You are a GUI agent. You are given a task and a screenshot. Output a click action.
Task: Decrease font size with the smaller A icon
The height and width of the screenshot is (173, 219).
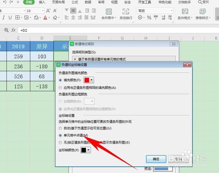pyautogui.click(x=55, y=11)
